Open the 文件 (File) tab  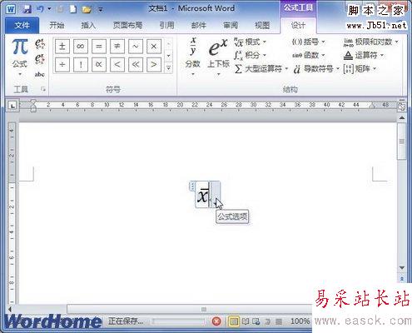pyautogui.click(x=22, y=26)
